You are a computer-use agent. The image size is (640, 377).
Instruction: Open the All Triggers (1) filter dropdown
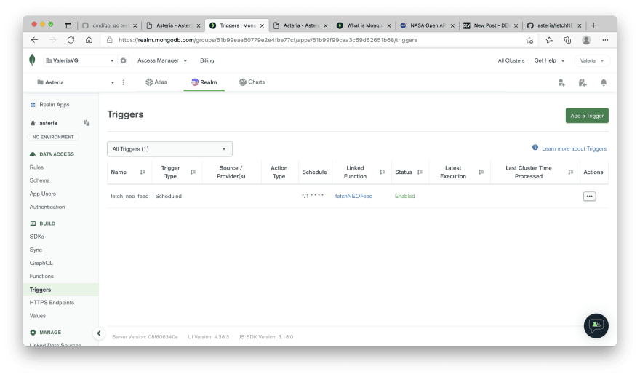tap(169, 149)
